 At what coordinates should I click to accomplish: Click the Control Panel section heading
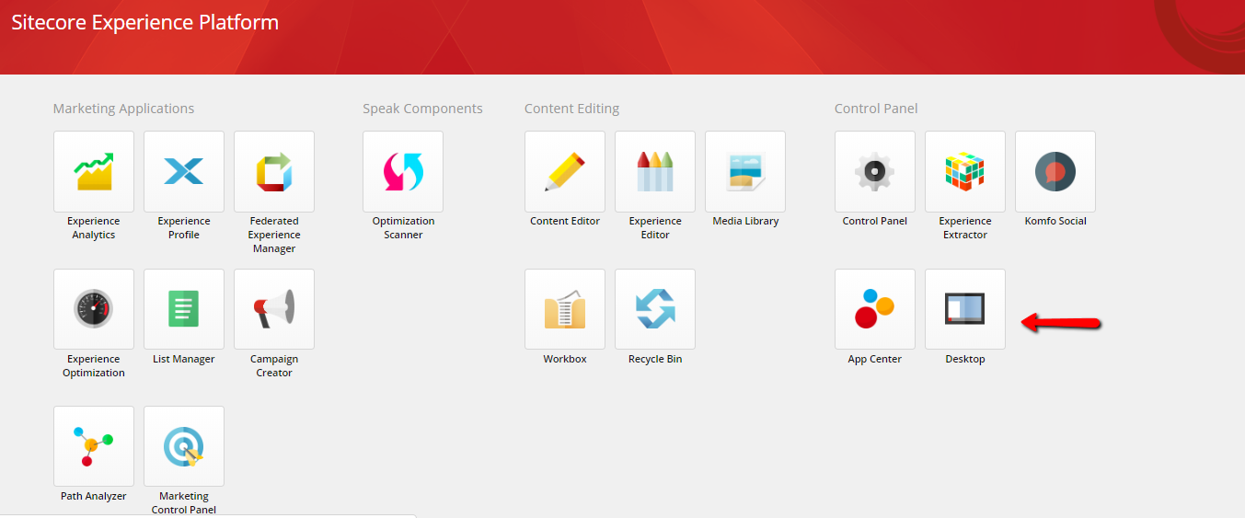tap(876, 109)
